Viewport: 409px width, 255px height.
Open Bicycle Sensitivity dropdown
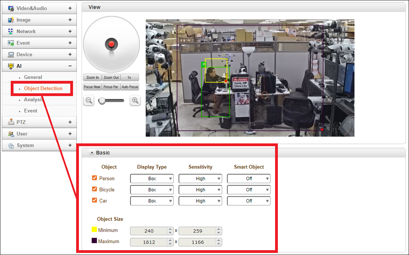[200, 190]
